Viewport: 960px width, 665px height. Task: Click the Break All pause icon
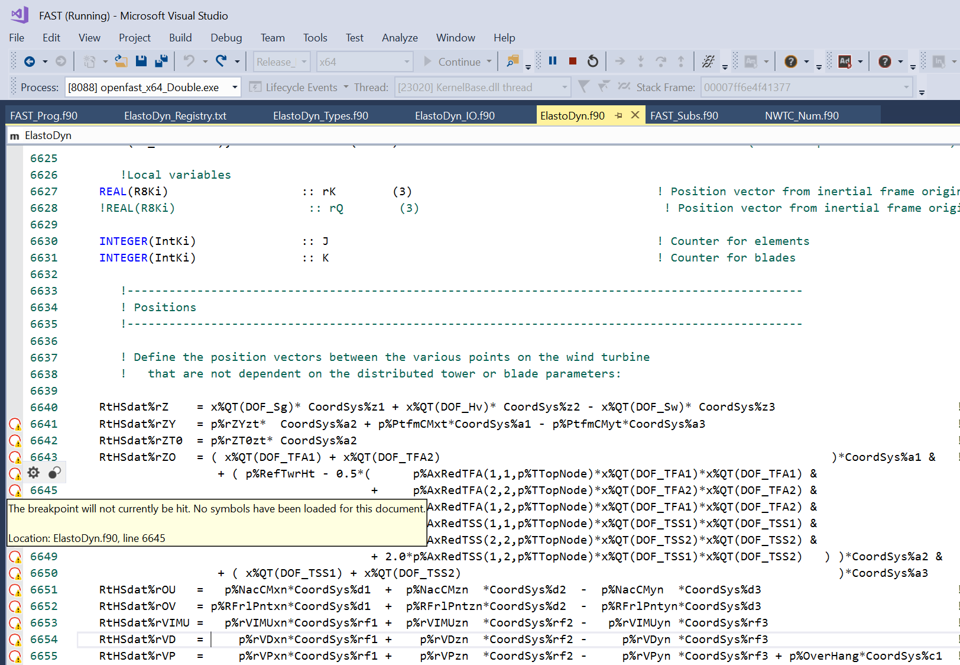click(552, 60)
